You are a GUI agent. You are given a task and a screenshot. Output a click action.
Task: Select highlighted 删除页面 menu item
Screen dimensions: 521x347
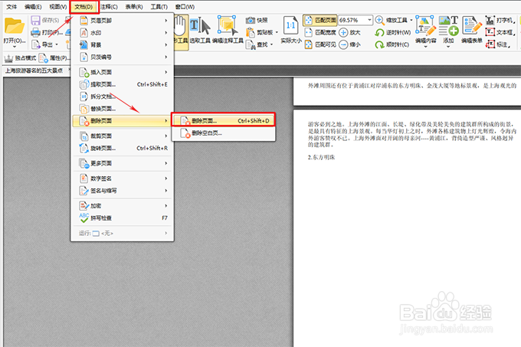click(123, 121)
